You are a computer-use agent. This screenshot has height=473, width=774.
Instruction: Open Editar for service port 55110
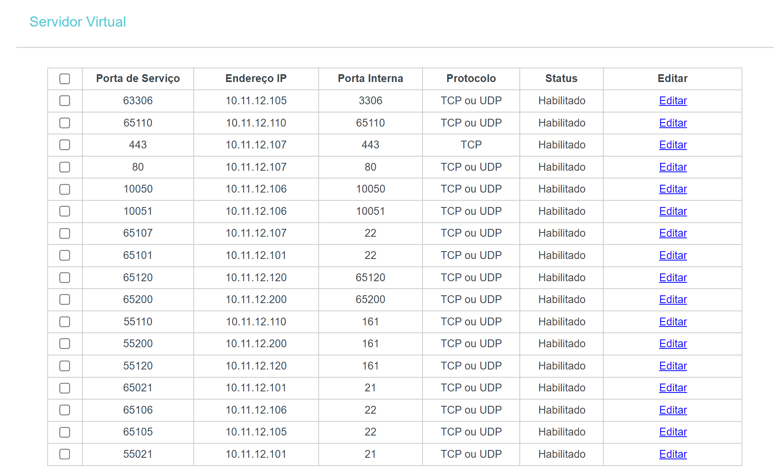[672, 322]
